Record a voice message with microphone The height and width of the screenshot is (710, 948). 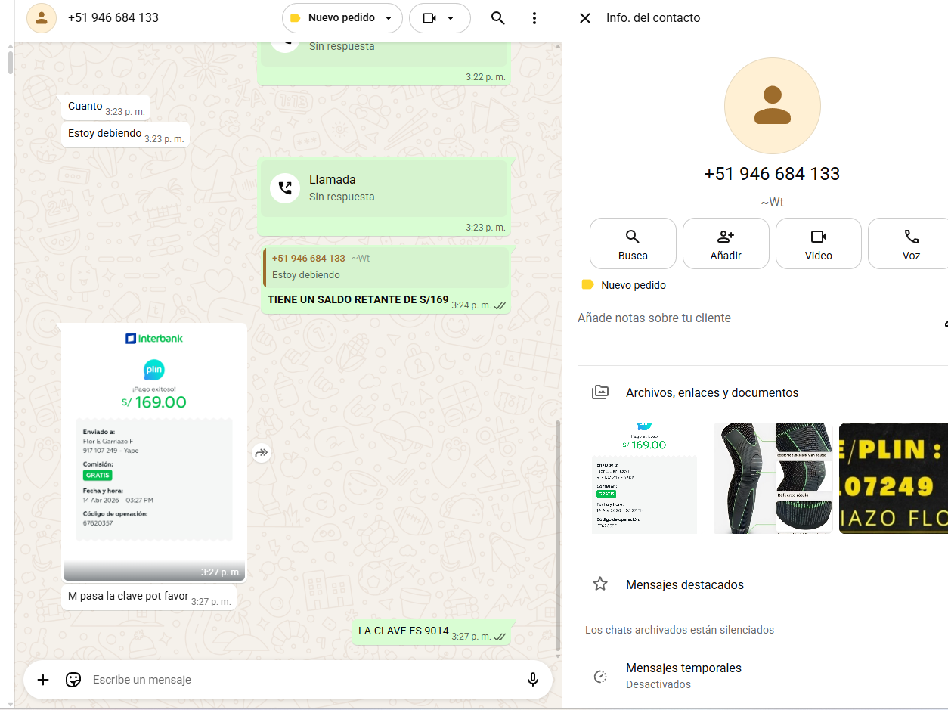(x=533, y=680)
